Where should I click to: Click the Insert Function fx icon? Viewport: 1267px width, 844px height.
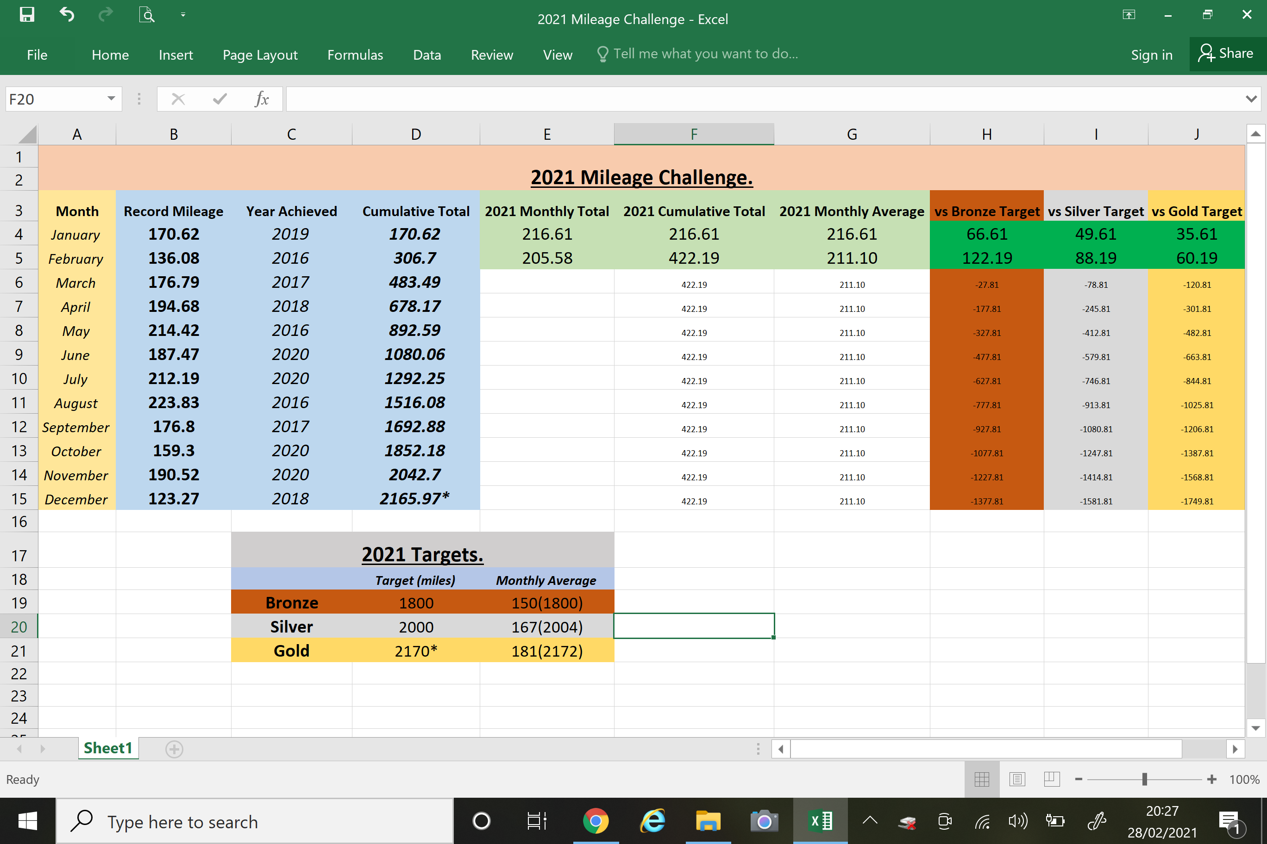262,99
